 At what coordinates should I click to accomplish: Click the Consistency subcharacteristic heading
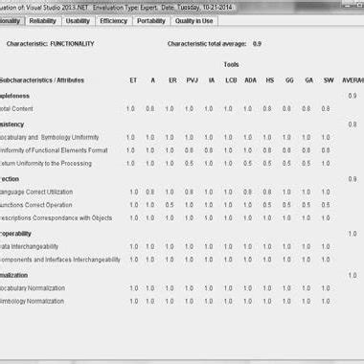(x=12, y=125)
